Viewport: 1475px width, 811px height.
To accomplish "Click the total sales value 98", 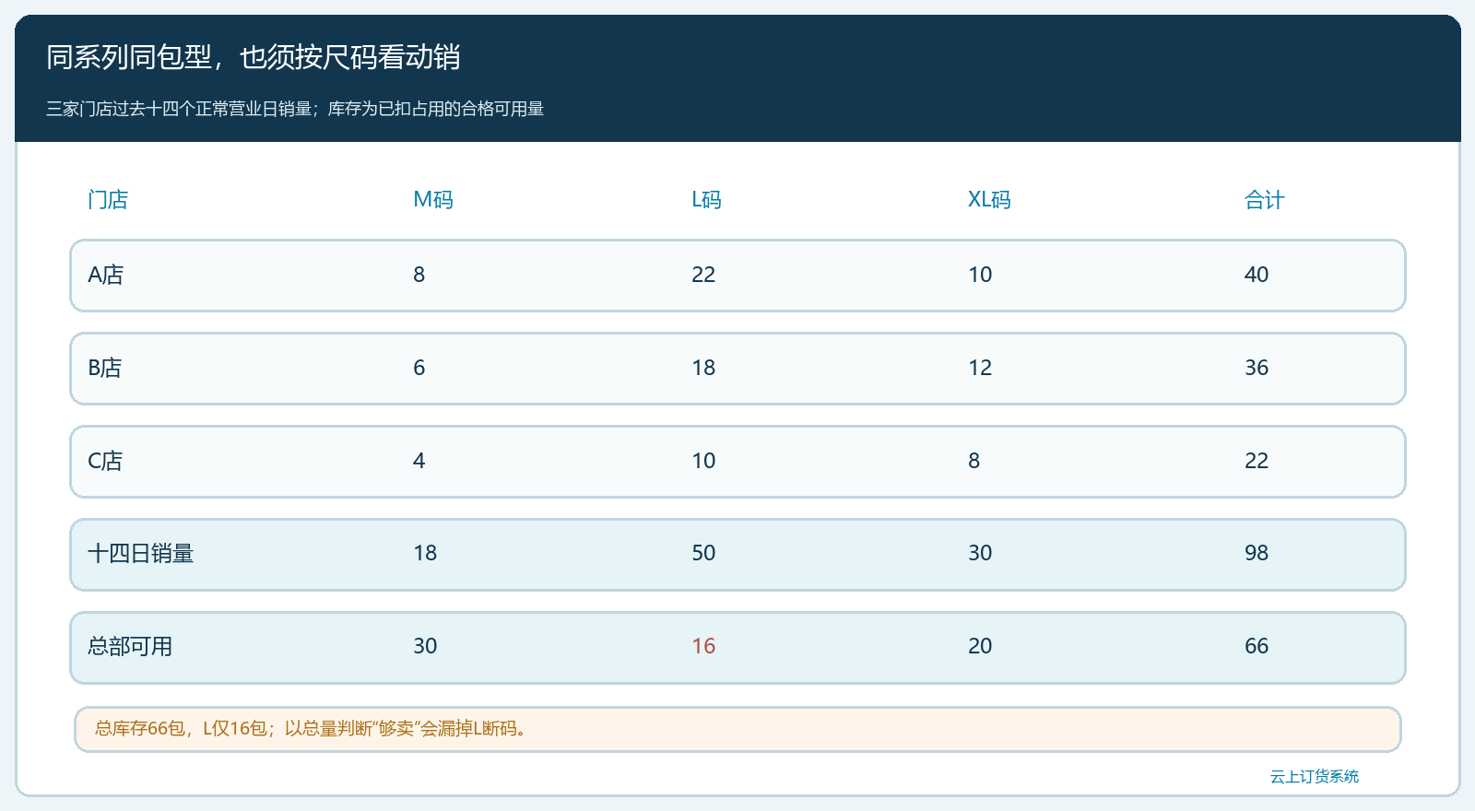I will (1257, 553).
